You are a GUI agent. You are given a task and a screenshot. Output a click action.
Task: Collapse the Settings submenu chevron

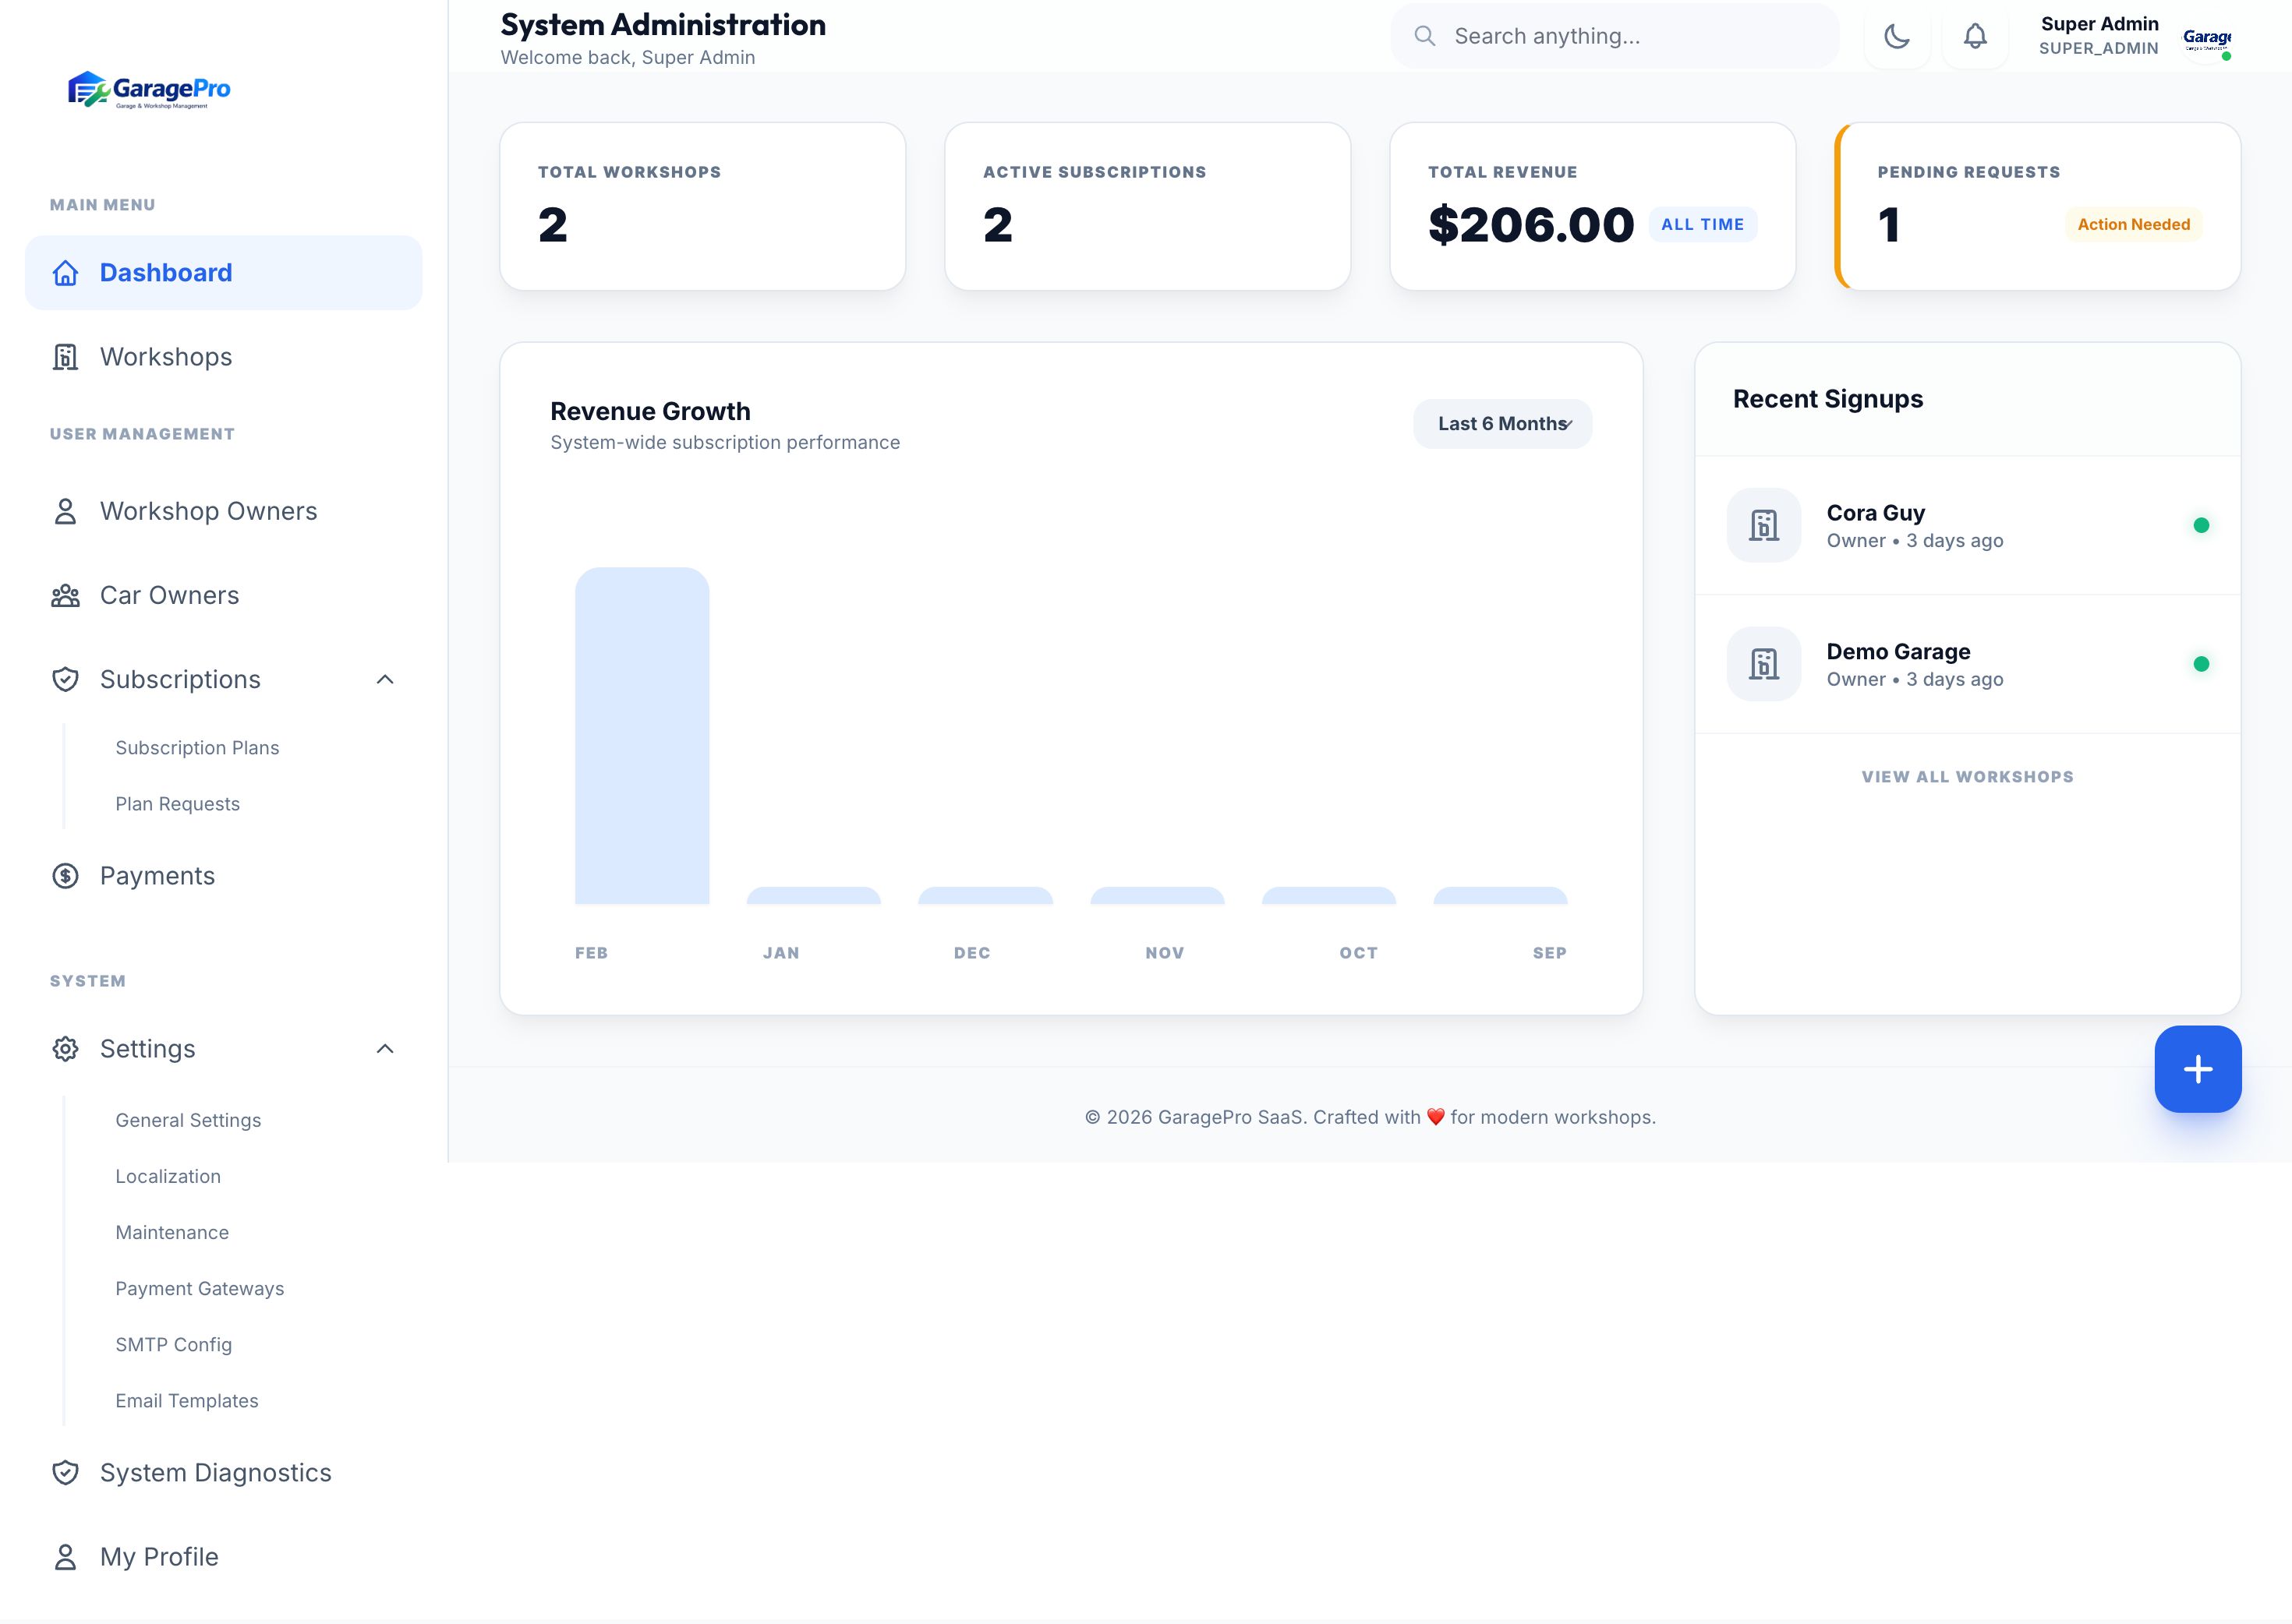[x=385, y=1049]
